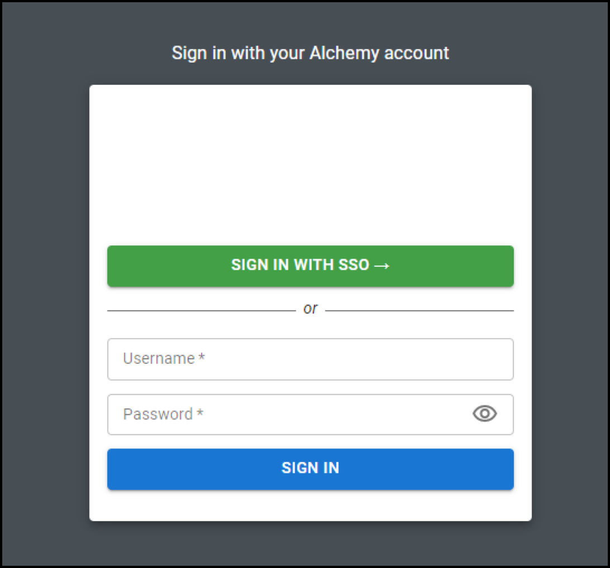Click the Password placeholder label
This screenshot has width=610, height=568.
point(158,414)
